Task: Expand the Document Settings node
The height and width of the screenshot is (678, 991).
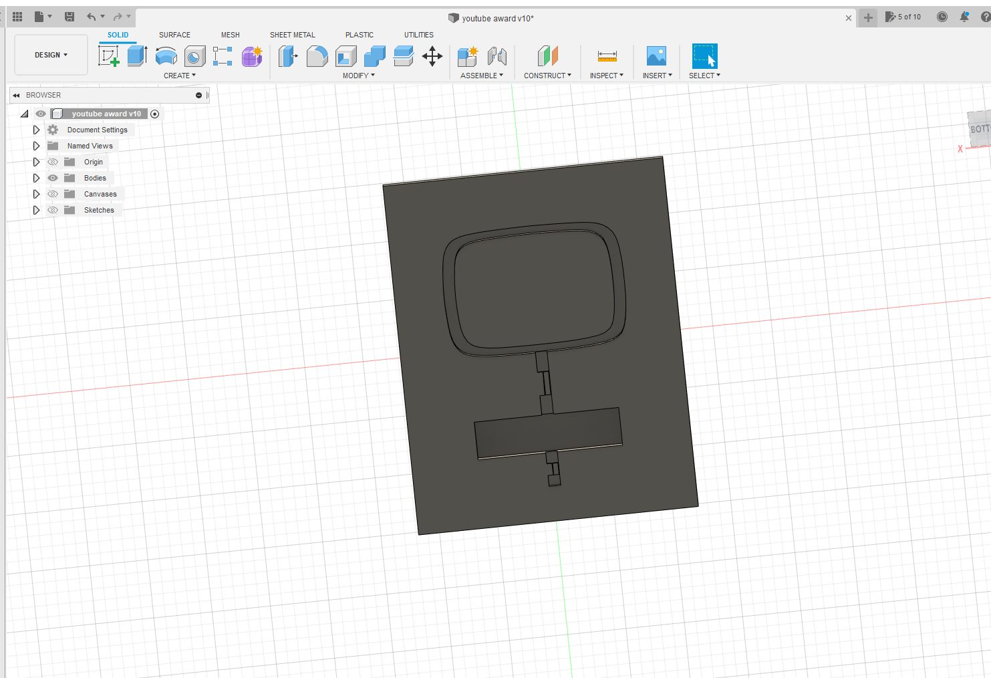Action: pyautogui.click(x=37, y=129)
